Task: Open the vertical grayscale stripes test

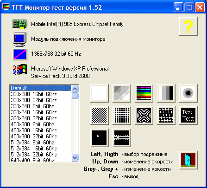Action: (166, 93)
